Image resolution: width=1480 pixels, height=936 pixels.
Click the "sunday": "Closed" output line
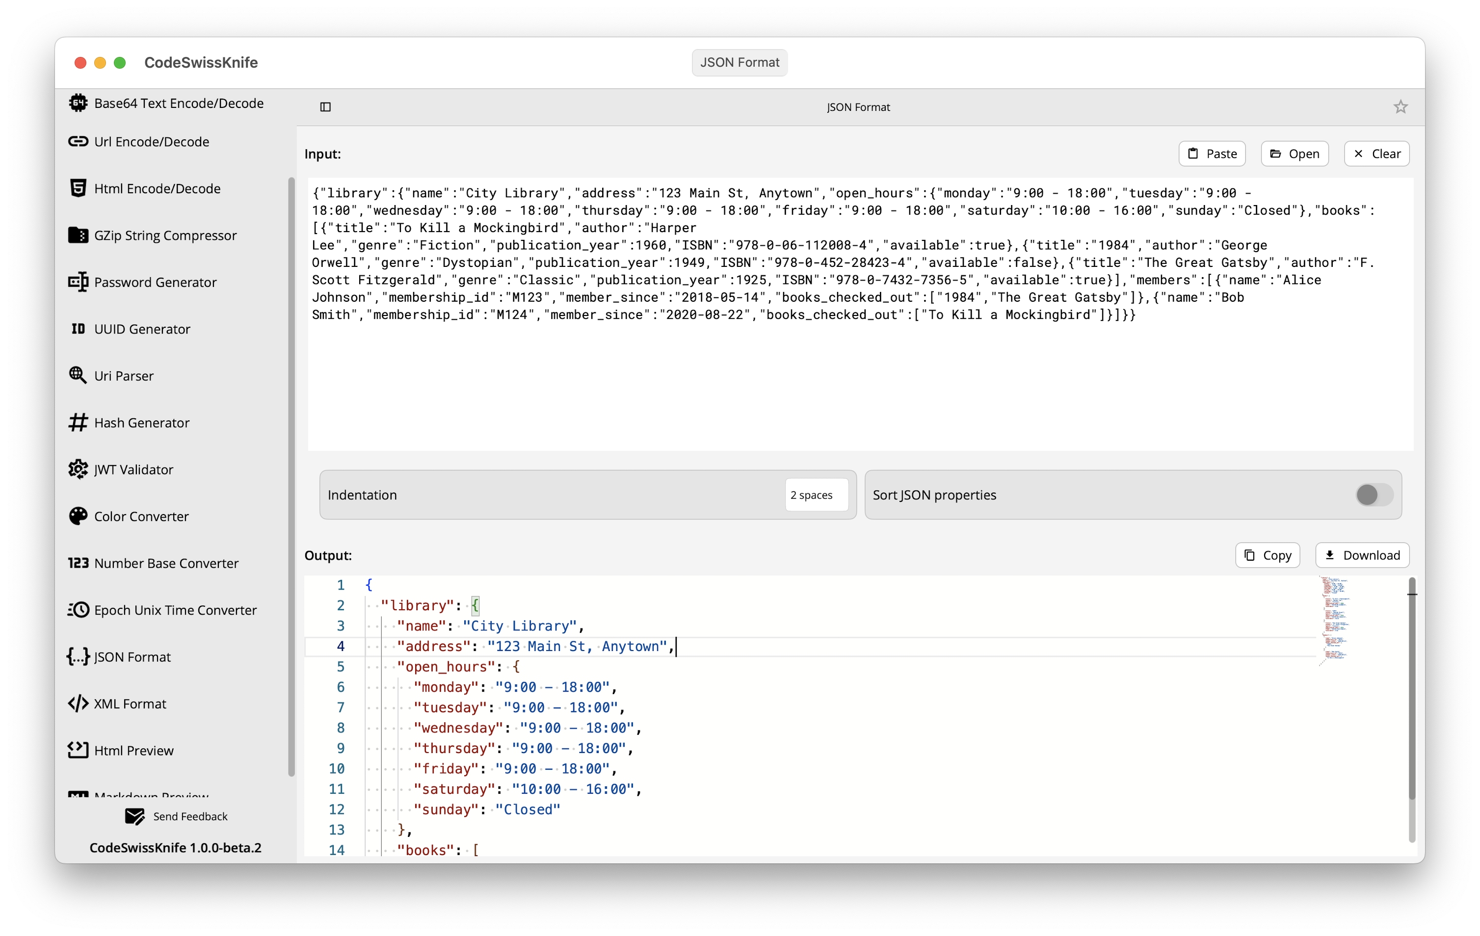tap(487, 809)
